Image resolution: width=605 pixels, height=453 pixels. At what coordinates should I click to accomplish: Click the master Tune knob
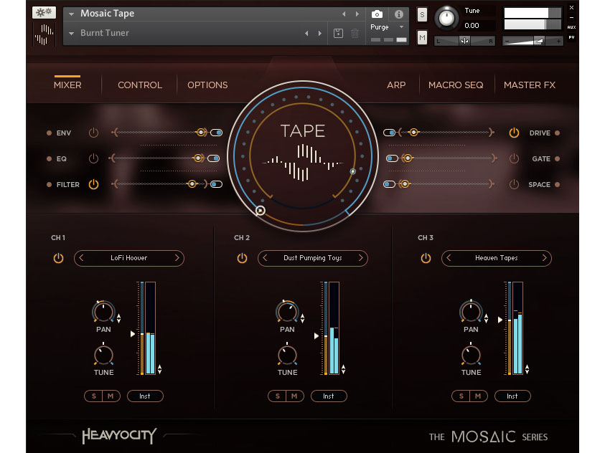pyautogui.click(x=446, y=18)
